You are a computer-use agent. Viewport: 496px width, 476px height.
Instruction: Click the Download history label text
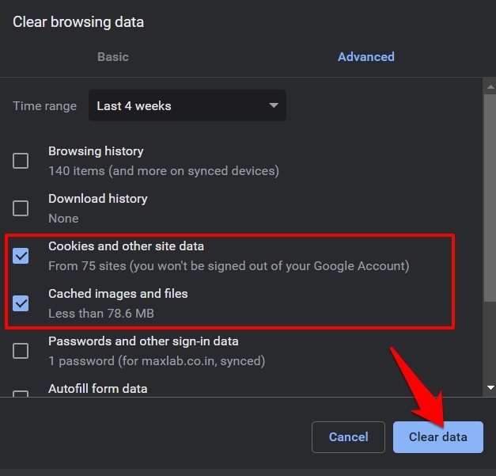tap(97, 199)
